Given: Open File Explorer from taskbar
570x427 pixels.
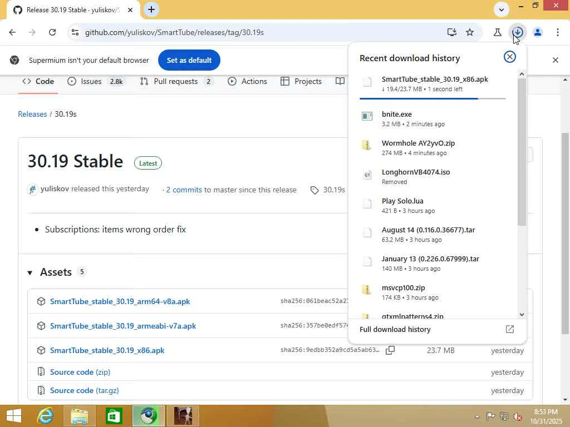Looking at the screenshot, I should 79,416.
